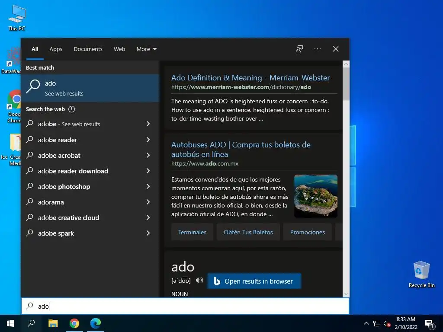Select the Recycle Bin desktop icon
The width and height of the screenshot is (443, 332).
coord(421,275)
